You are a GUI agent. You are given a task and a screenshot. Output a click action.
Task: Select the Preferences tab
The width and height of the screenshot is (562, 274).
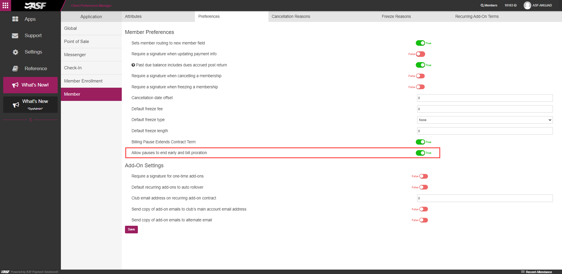click(232, 16)
